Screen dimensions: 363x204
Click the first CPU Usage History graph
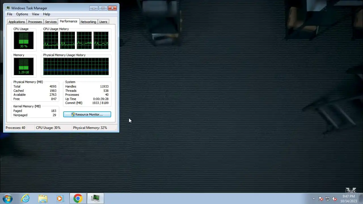(x=51, y=40)
